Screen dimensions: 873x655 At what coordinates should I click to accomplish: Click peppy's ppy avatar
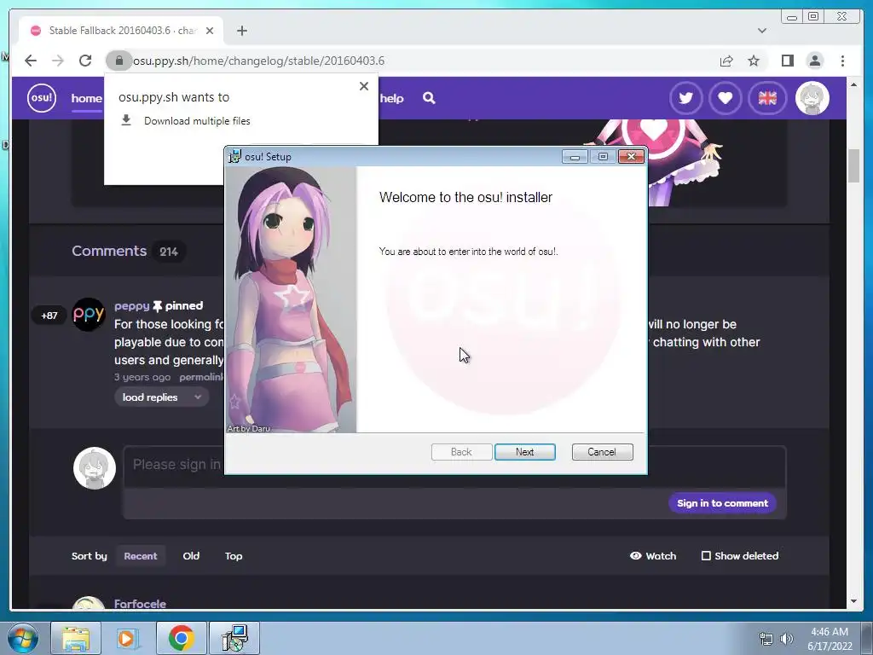click(x=89, y=314)
